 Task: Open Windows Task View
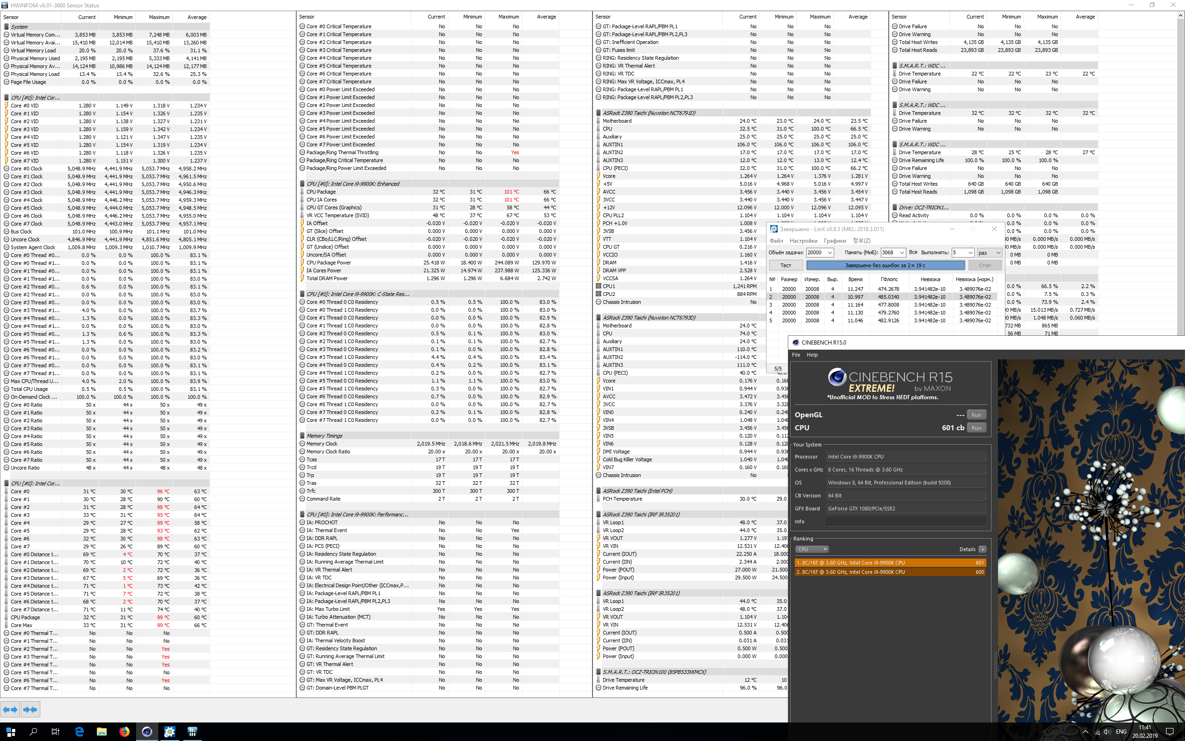pos(56,732)
